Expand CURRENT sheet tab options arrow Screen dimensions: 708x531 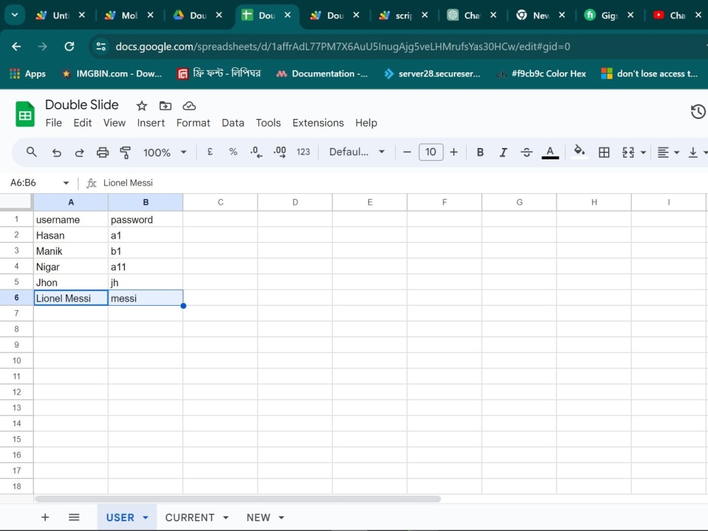[226, 518]
